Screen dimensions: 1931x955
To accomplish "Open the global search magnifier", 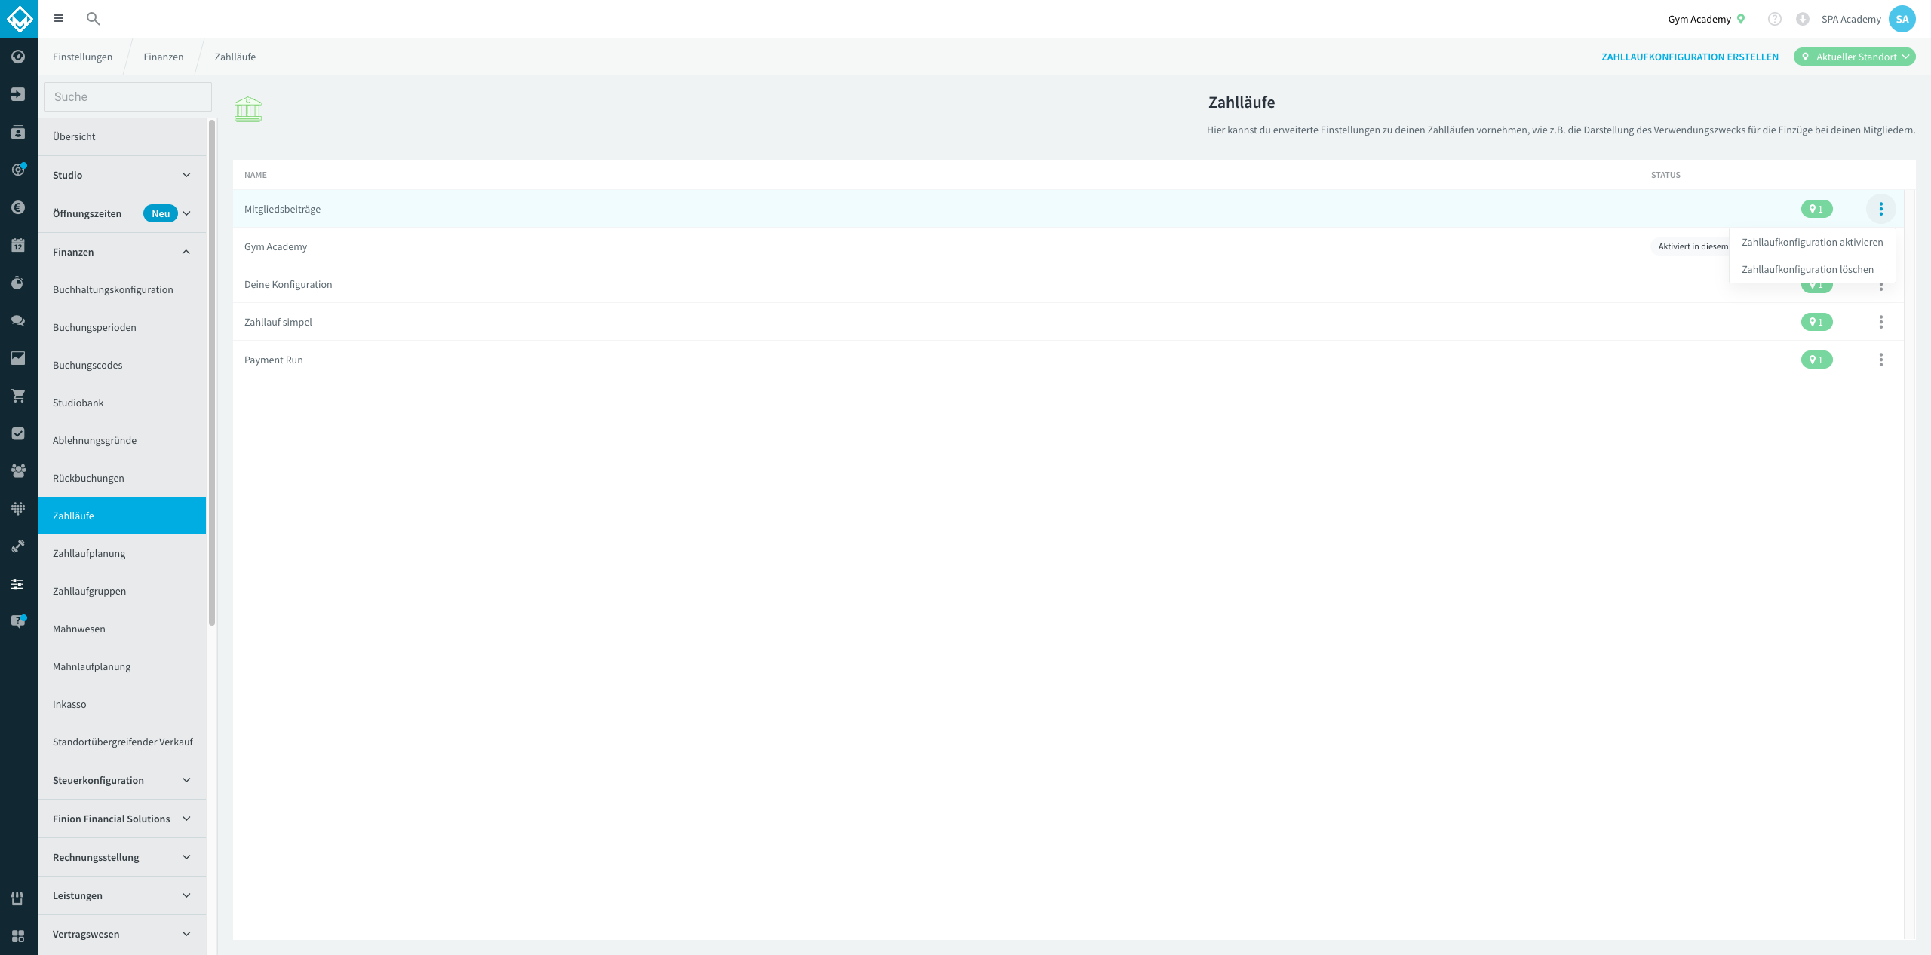I will [x=94, y=19].
